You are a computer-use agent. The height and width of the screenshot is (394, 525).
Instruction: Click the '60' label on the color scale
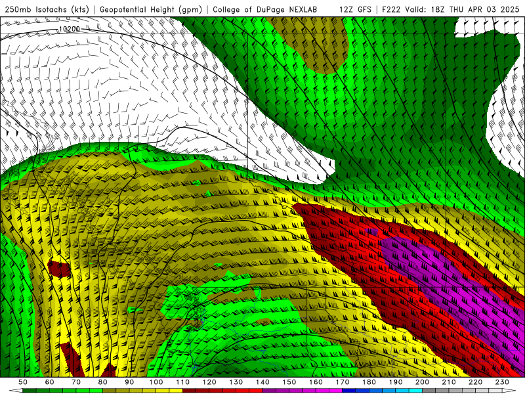click(x=49, y=382)
